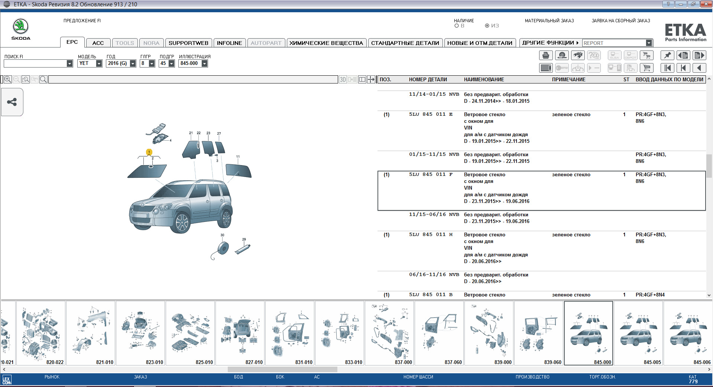Open thumbnail 837-000

pos(389,333)
